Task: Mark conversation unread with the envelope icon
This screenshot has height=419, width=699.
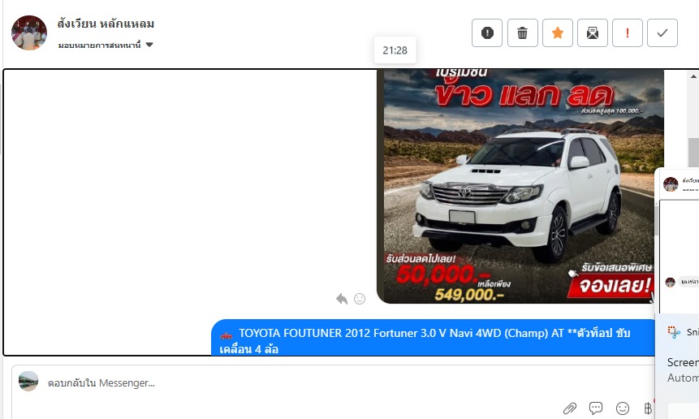Action: click(593, 33)
